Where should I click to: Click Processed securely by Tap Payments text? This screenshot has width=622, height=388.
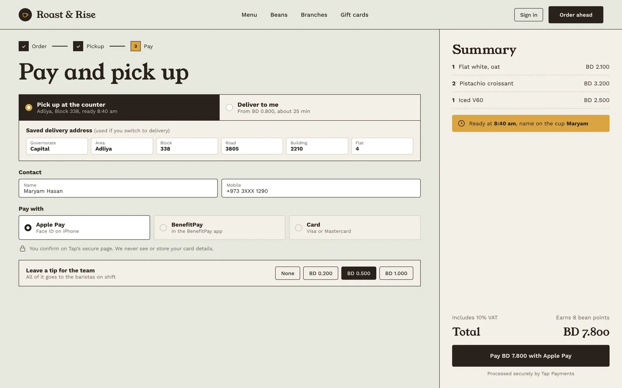click(531, 374)
